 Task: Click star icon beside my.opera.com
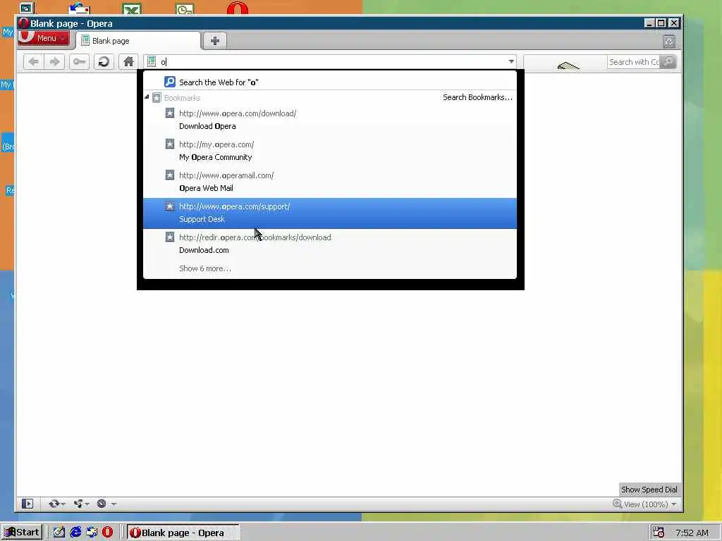170,144
